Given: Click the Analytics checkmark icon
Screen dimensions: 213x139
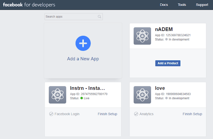Looking at the screenshot, I should (x=136, y=114).
